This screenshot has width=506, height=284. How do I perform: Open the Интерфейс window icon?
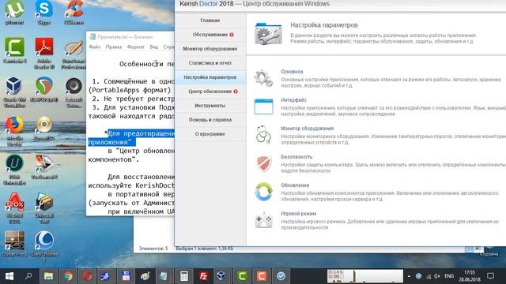point(263,106)
